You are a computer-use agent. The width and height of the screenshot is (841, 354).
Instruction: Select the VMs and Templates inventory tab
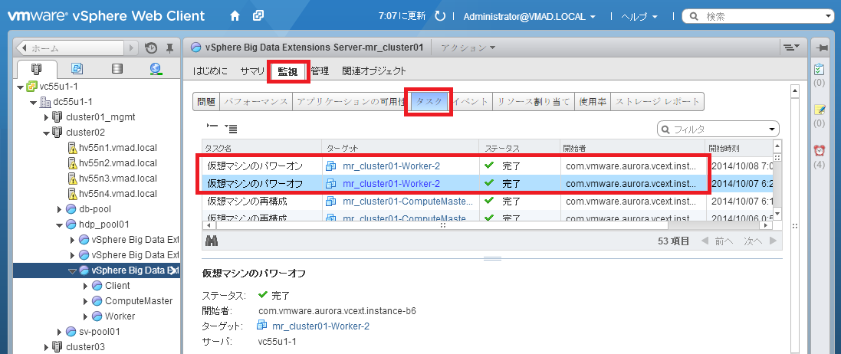[x=77, y=68]
